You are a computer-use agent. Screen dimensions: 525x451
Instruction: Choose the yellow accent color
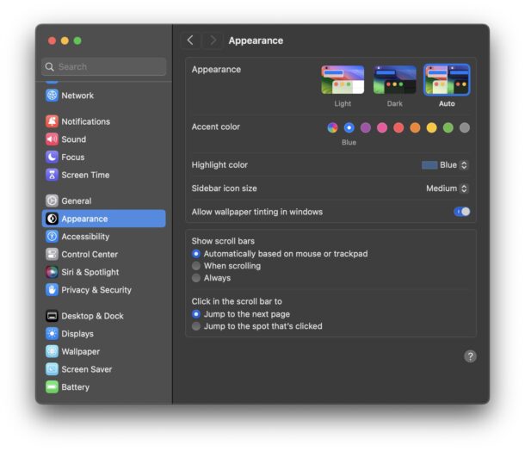(x=431, y=127)
